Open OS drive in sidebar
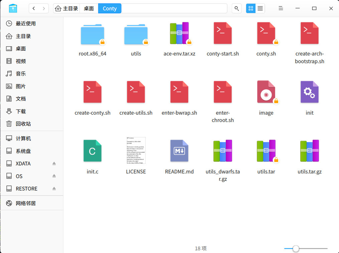Viewport: 339px width, 253px height. 32,176
